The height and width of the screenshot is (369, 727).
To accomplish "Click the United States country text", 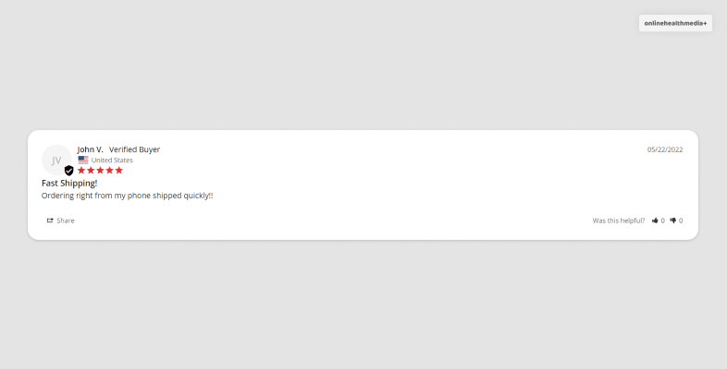I will pyautogui.click(x=112, y=160).
